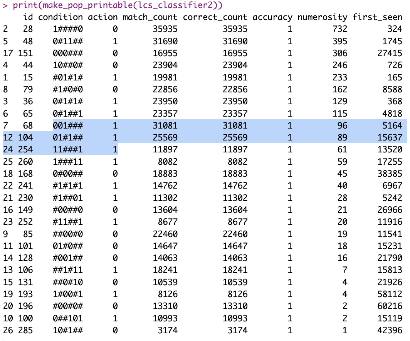Select condition value 000###
Viewport: 410px width, 341px height.
coord(68,53)
